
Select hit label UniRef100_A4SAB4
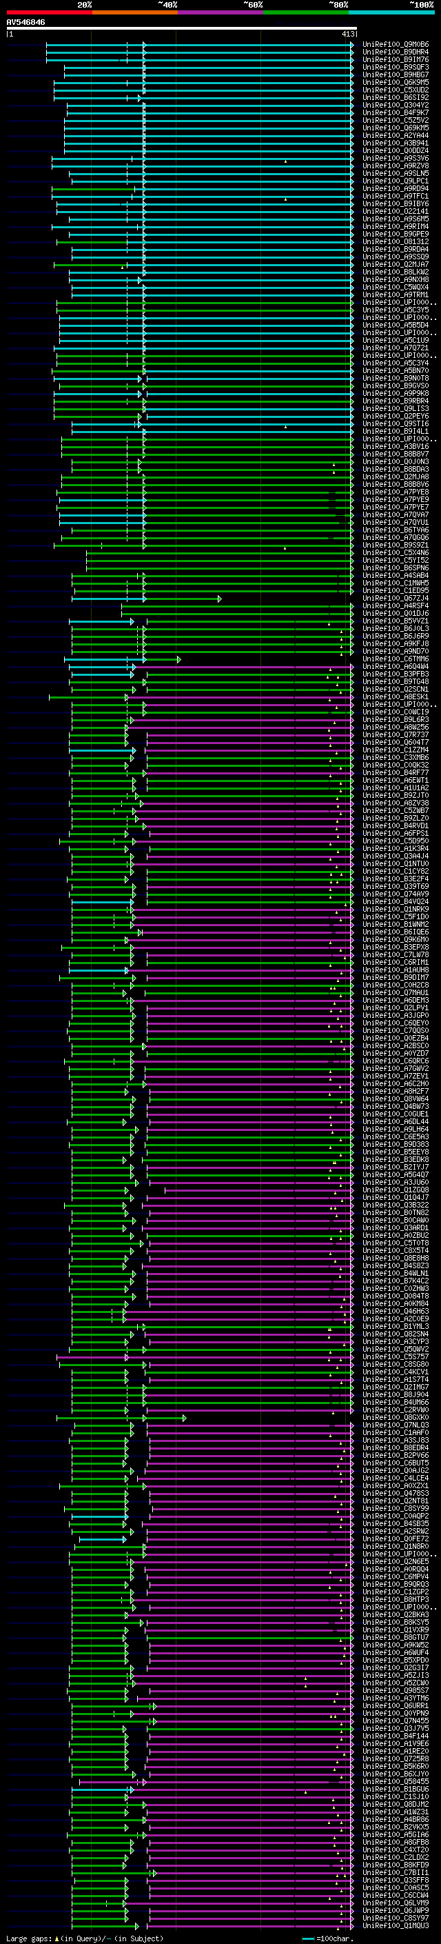396,576
